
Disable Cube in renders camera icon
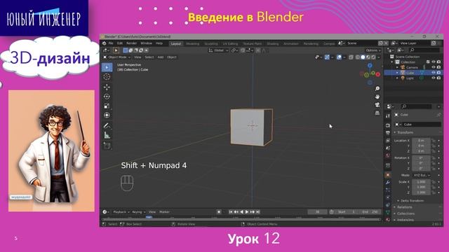point(438,73)
